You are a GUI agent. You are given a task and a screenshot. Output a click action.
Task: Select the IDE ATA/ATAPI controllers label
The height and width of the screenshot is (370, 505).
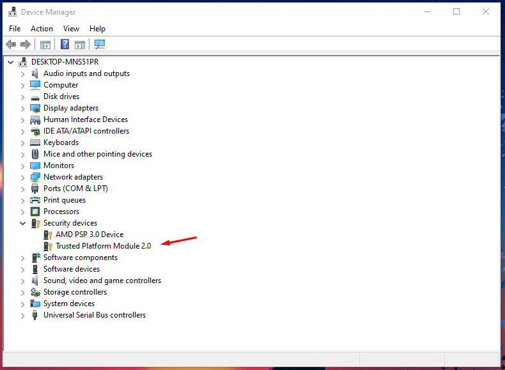[x=86, y=131]
